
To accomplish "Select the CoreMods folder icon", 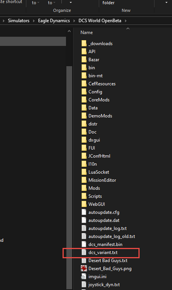I will coord(84,100).
